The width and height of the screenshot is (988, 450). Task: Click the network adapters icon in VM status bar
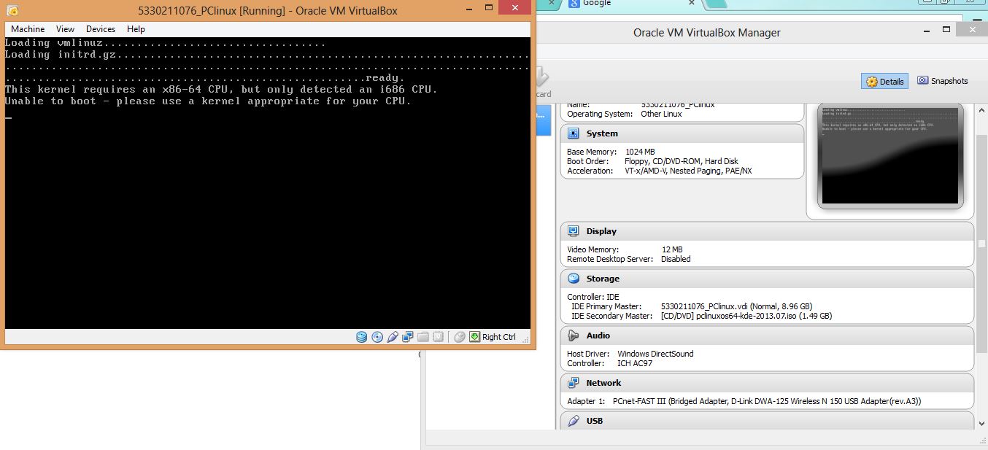pyautogui.click(x=408, y=337)
